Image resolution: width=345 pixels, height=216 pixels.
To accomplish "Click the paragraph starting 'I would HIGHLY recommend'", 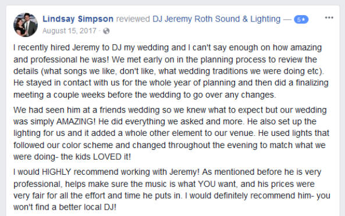I will coord(172,190).
